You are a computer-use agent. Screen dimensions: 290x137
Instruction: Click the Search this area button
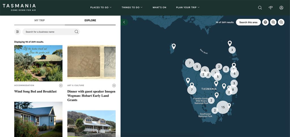[248, 22]
